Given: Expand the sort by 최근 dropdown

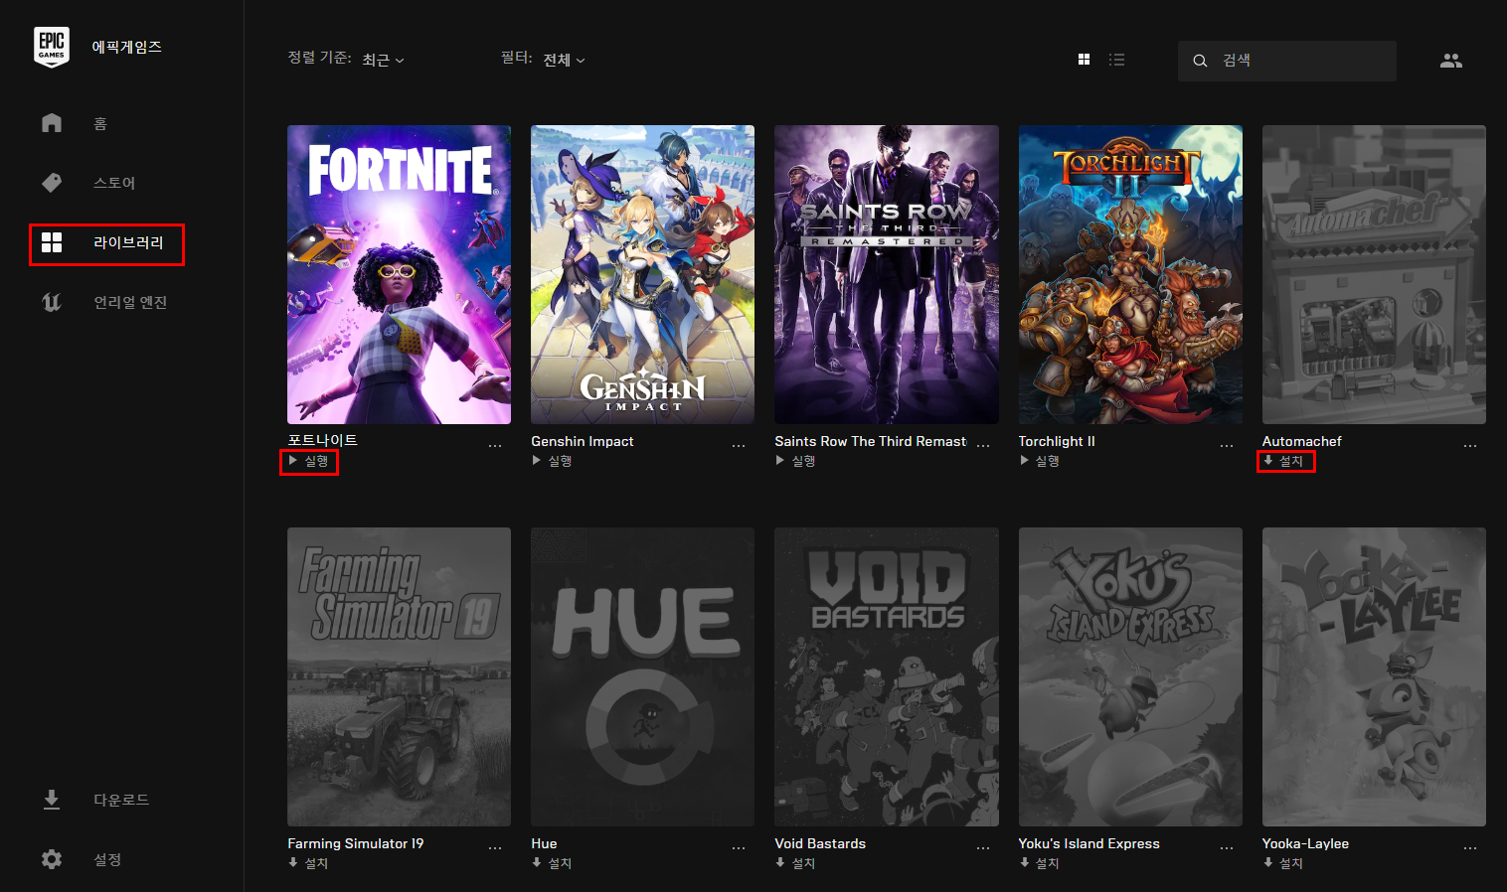Looking at the screenshot, I should click(383, 60).
